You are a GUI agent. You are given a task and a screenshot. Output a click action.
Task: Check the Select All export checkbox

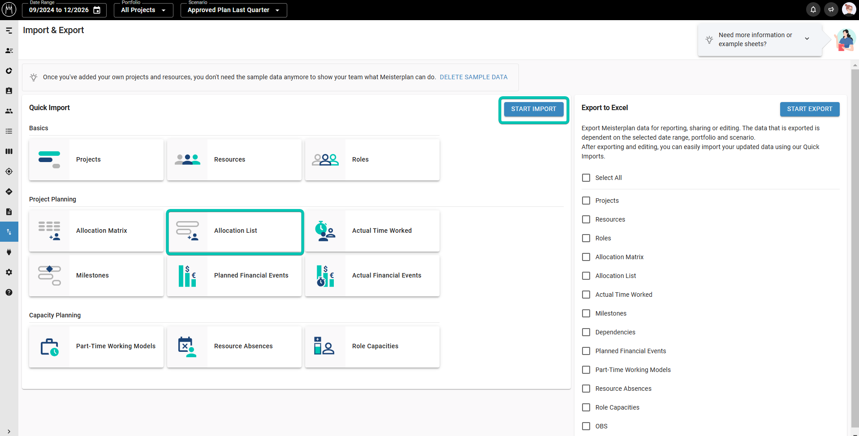tap(586, 178)
